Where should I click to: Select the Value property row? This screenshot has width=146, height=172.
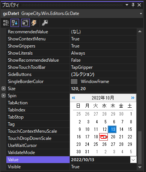click(38, 160)
